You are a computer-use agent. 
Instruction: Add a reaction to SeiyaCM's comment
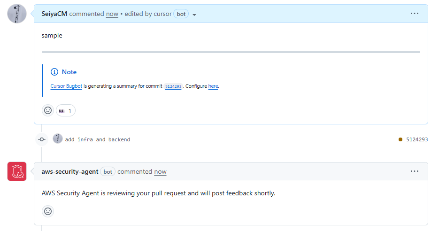tap(48, 110)
